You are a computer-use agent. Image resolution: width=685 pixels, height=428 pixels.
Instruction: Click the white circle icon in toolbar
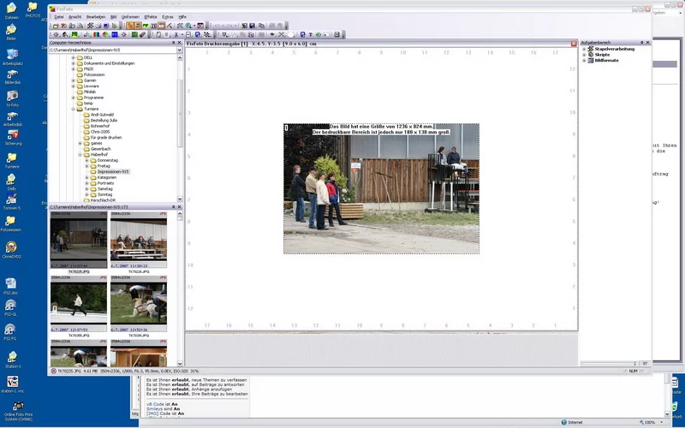(x=291, y=34)
